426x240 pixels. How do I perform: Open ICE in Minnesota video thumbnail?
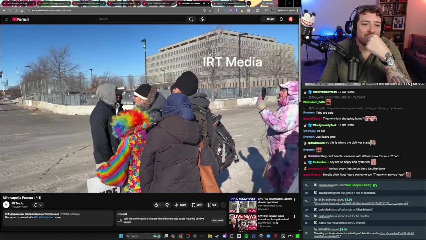243,205
